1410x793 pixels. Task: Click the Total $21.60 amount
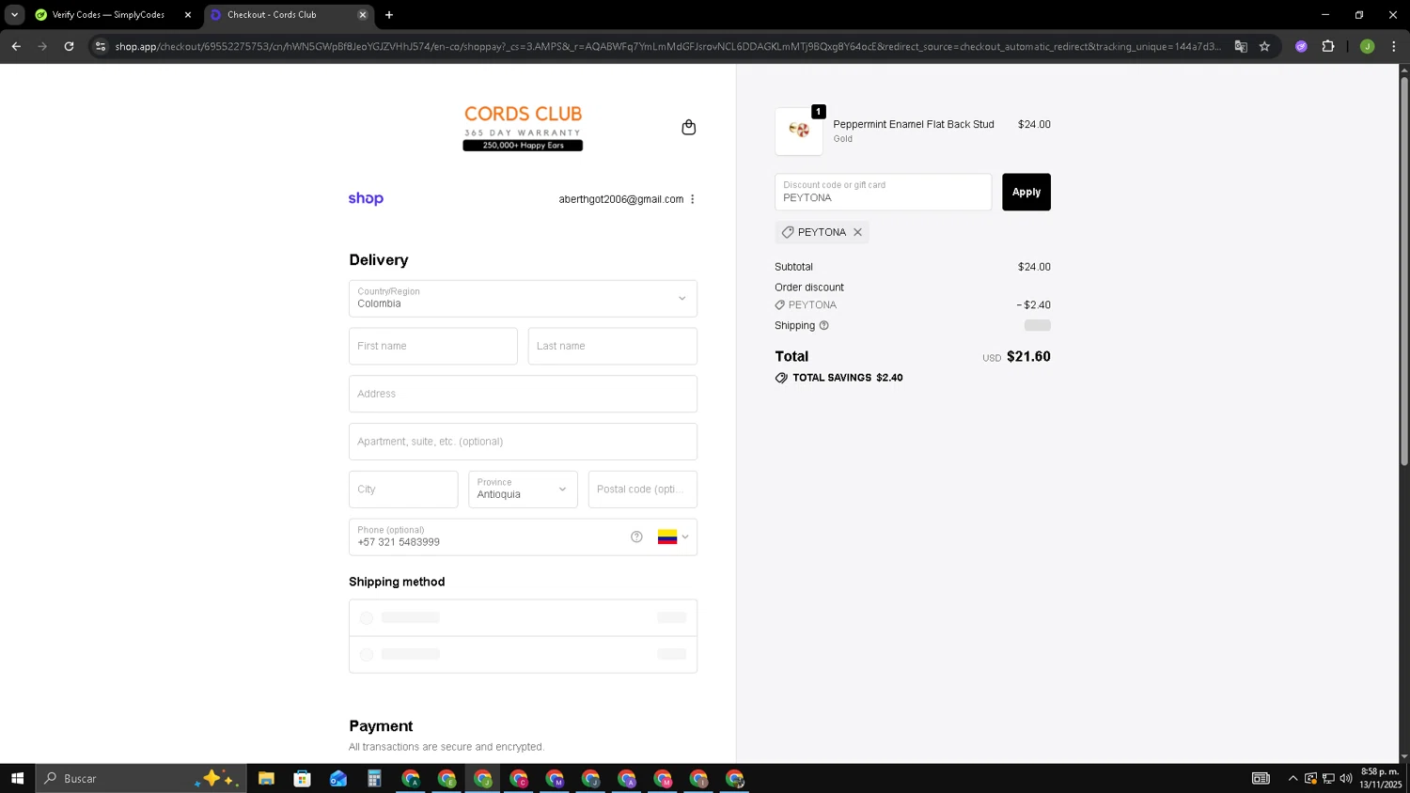[1028, 356]
